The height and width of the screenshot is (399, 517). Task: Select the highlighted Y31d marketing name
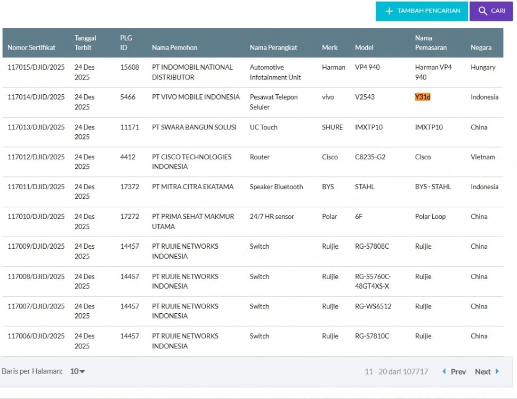(422, 97)
